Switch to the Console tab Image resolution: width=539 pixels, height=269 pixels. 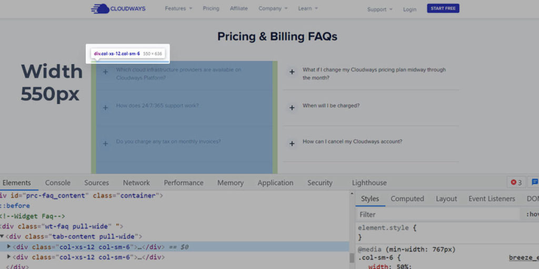pos(58,183)
